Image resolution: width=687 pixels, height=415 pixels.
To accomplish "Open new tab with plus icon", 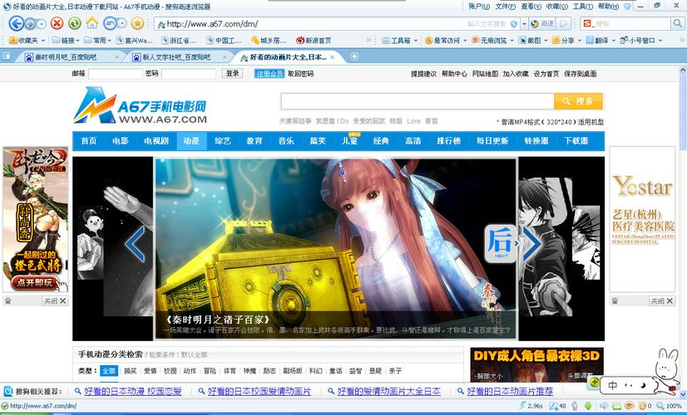I will [x=354, y=56].
